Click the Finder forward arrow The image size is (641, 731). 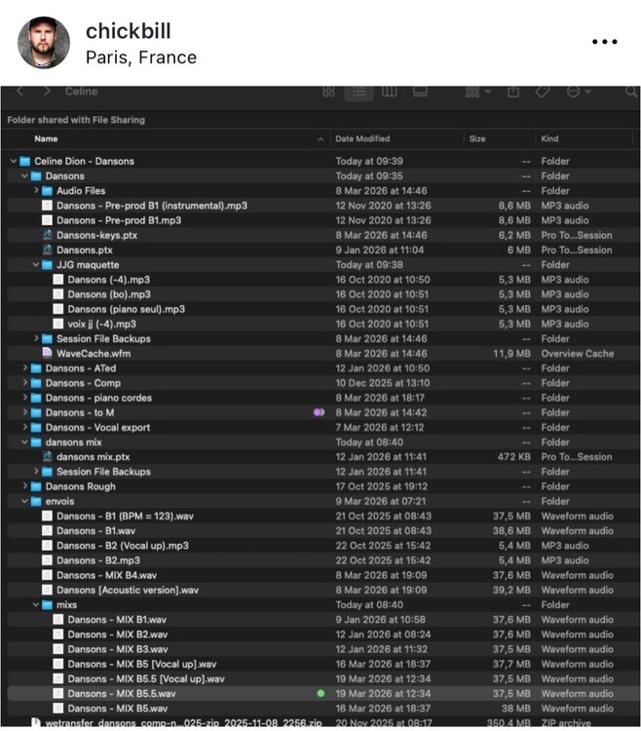[x=47, y=92]
